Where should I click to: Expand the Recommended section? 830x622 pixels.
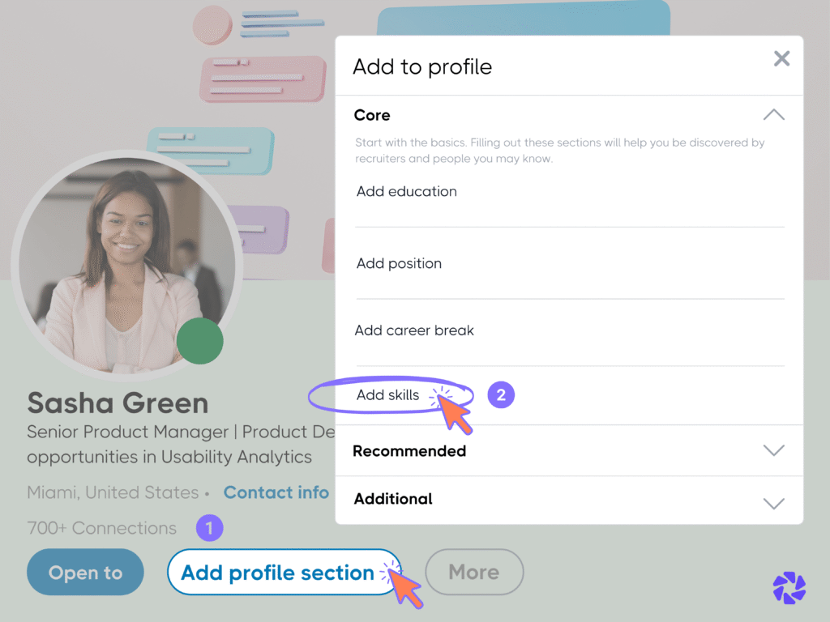click(x=773, y=450)
